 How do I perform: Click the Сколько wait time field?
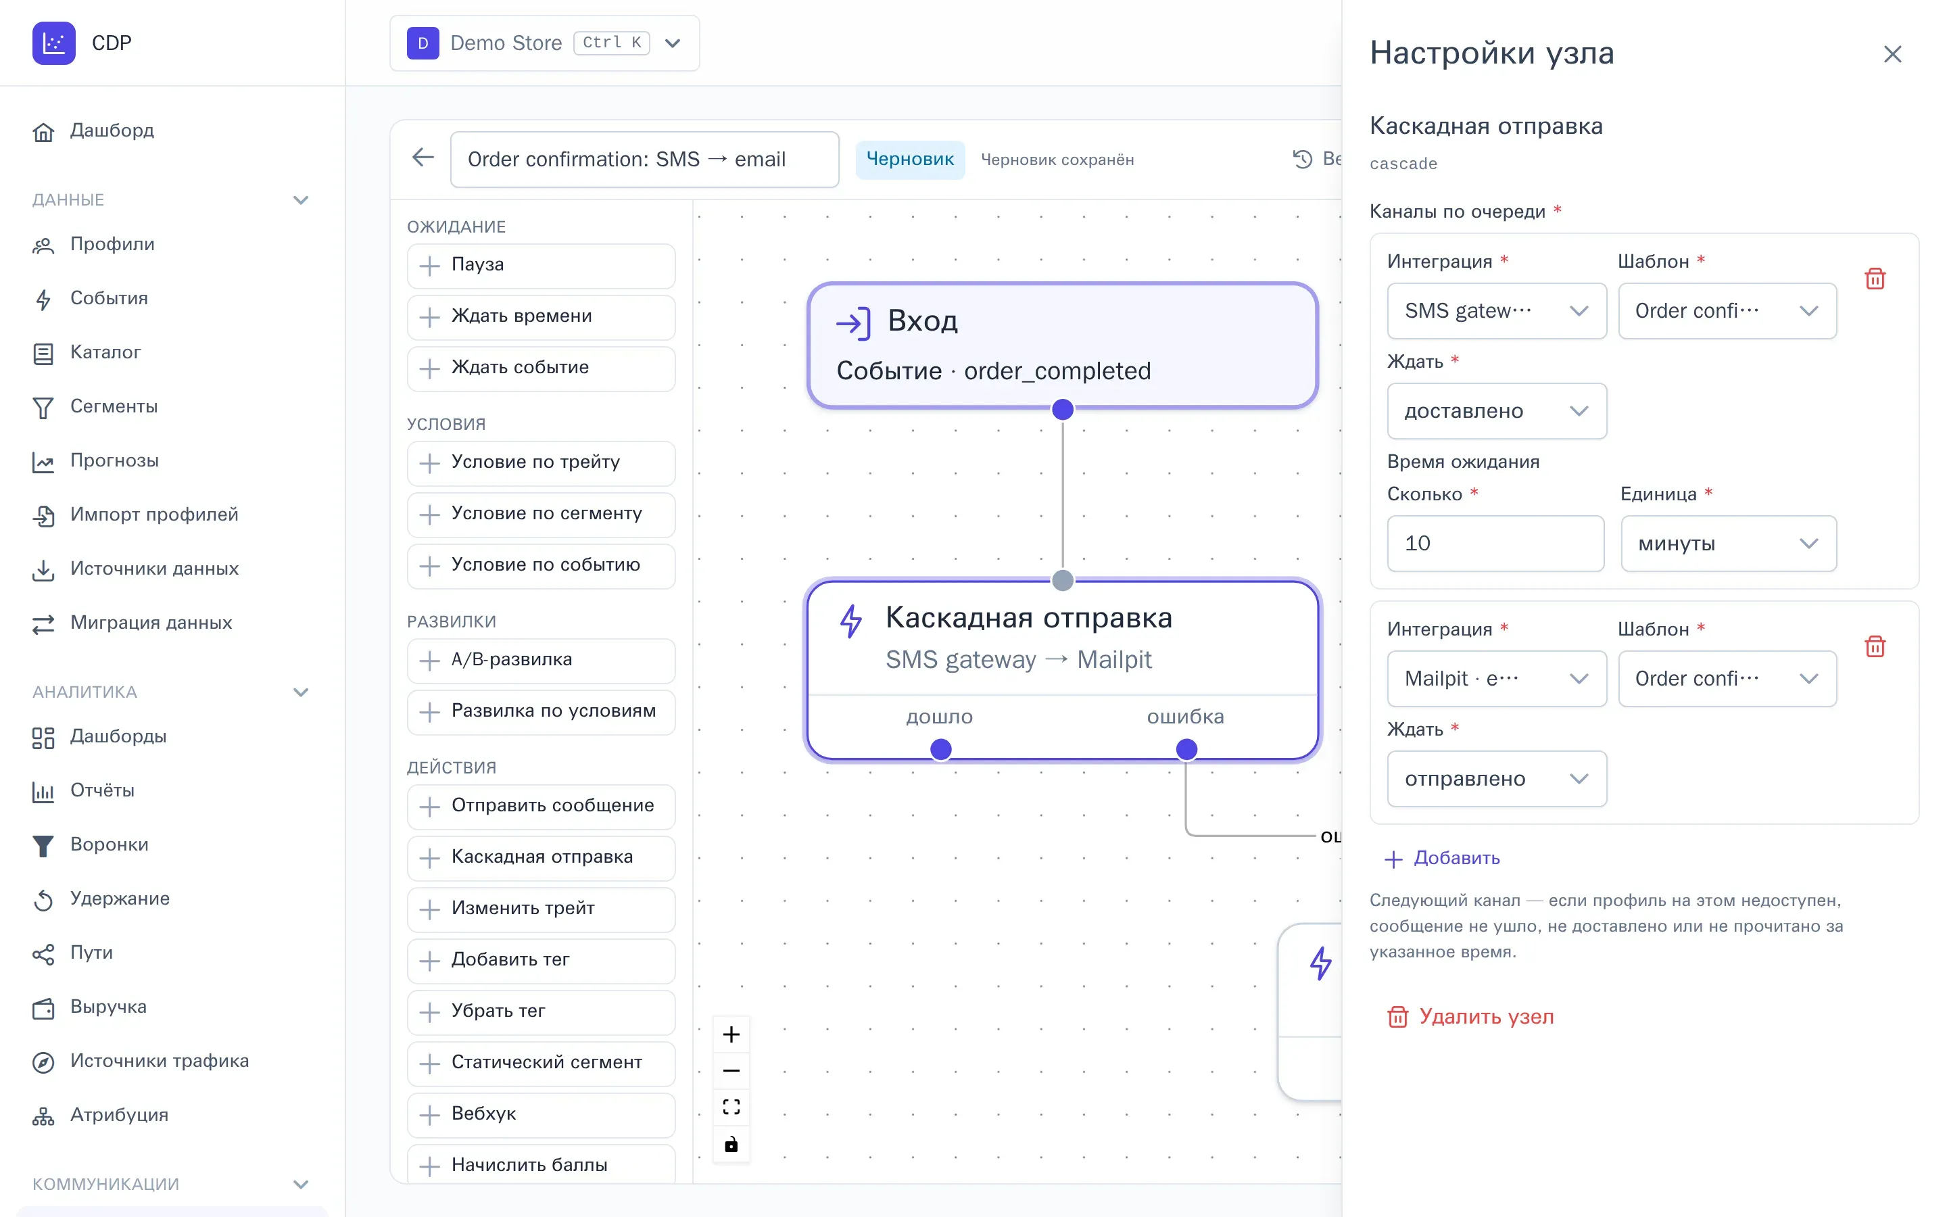[x=1495, y=544]
